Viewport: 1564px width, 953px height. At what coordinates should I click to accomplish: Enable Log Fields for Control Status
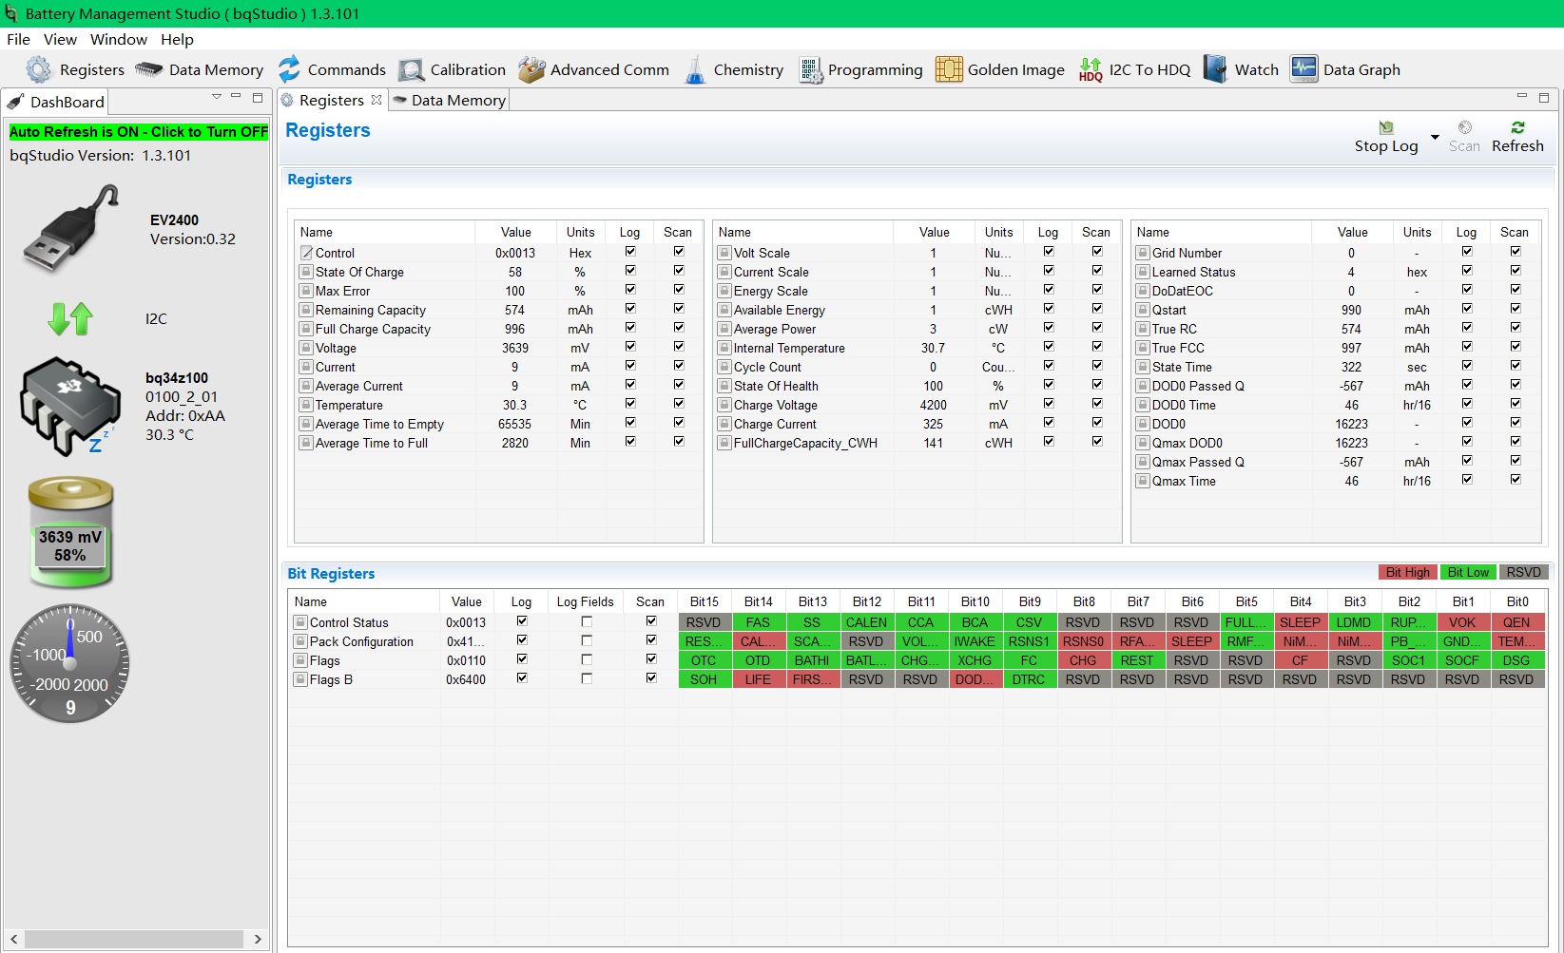(x=587, y=621)
